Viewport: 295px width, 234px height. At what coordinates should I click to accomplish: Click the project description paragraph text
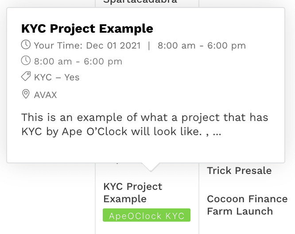145,125
